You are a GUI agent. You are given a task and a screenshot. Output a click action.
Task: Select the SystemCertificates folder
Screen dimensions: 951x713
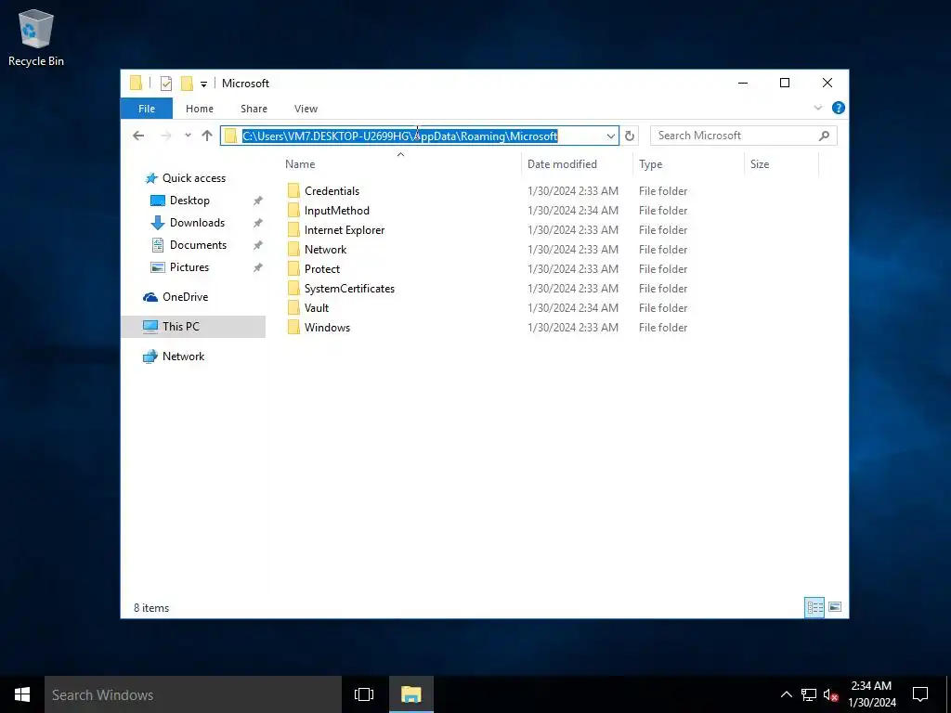[x=349, y=289]
